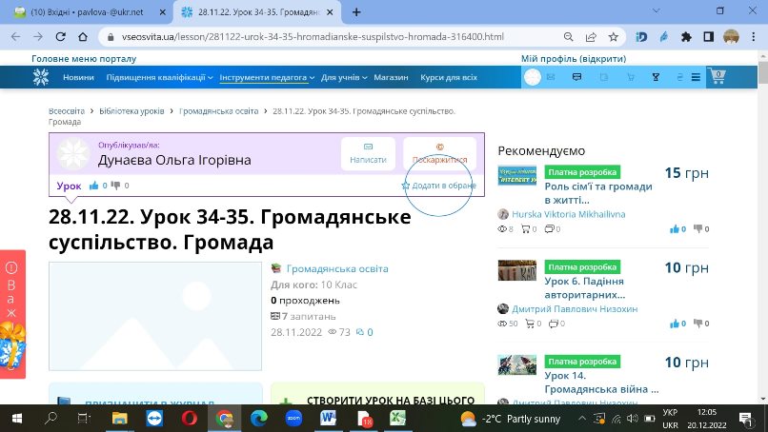Viewport: 768px width, 432px height.
Task: Switch to the ukr.net inbox tab
Action: point(86,12)
